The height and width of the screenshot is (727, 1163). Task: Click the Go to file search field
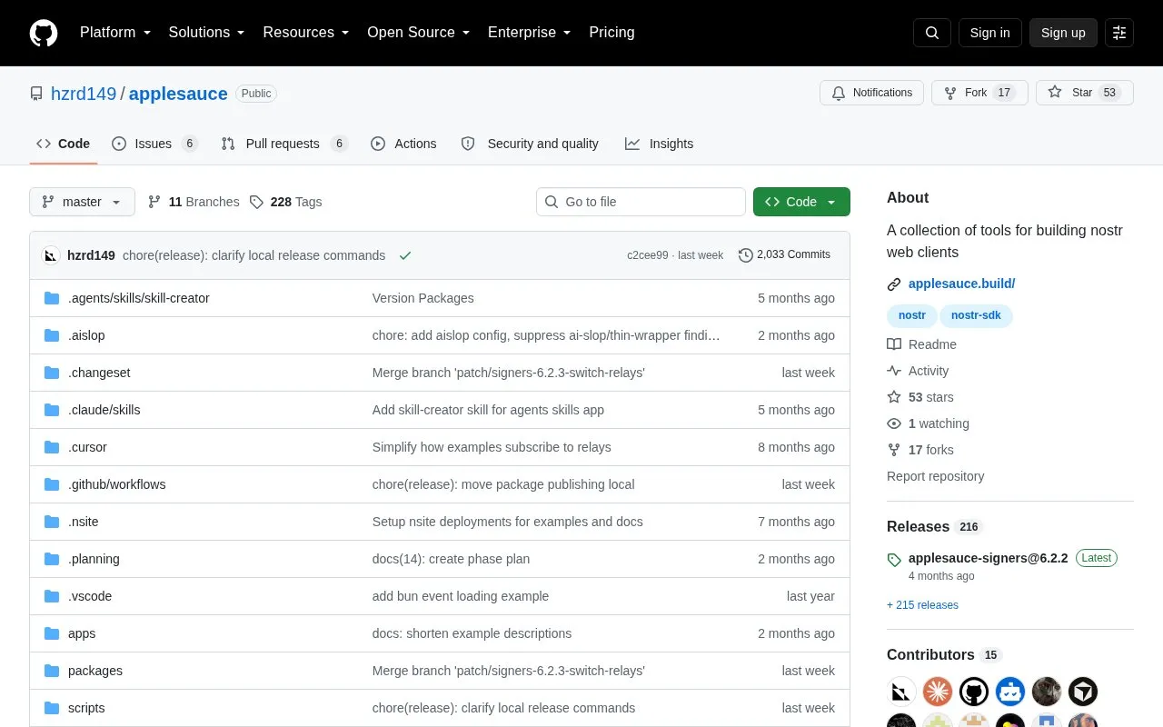tap(641, 202)
